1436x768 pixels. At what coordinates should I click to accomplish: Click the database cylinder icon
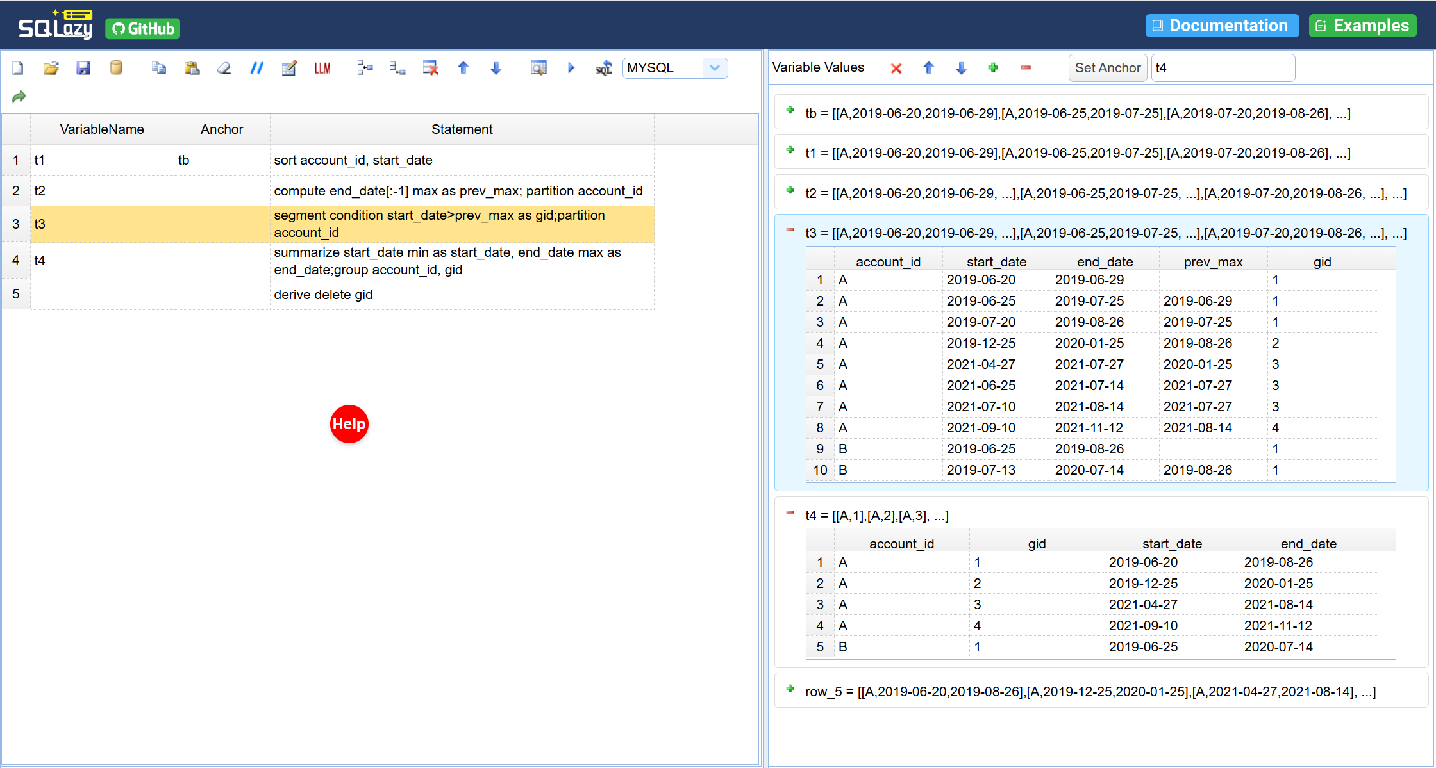116,68
